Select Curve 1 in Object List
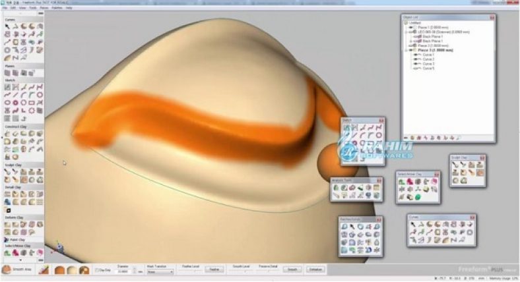The image size is (520, 282). point(428,55)
